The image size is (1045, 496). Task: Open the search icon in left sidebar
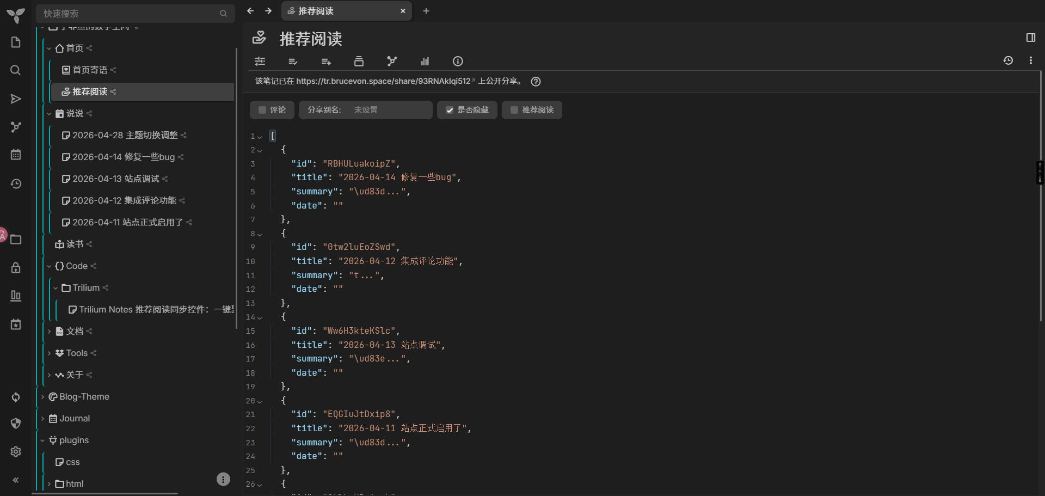tap(16, 70)
